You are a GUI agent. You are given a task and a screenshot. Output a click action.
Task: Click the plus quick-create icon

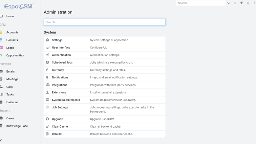pyautogui.click(x=242, y=3)
